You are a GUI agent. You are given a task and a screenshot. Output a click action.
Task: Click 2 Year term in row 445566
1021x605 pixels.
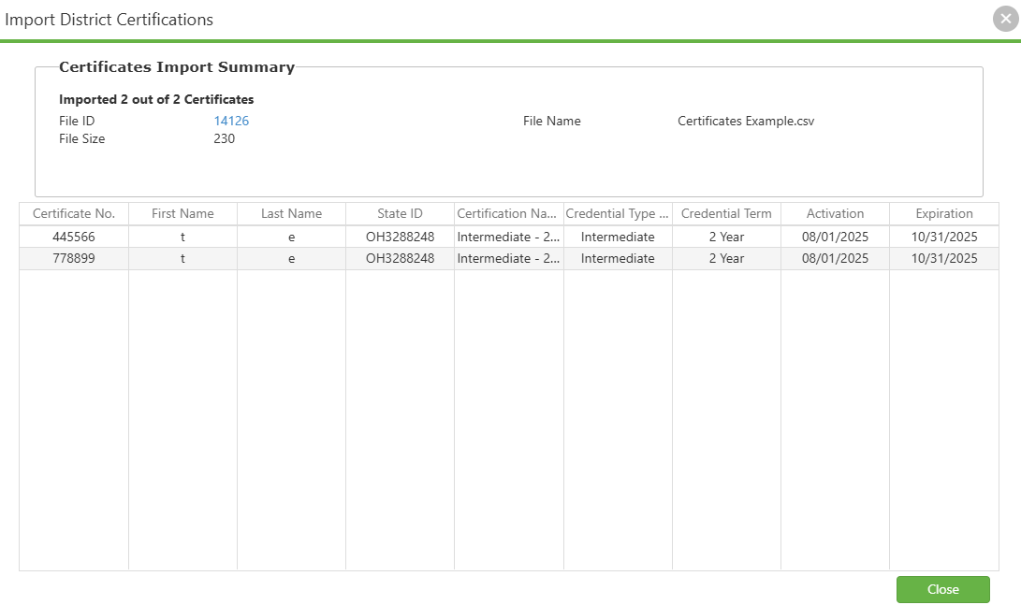727,237
